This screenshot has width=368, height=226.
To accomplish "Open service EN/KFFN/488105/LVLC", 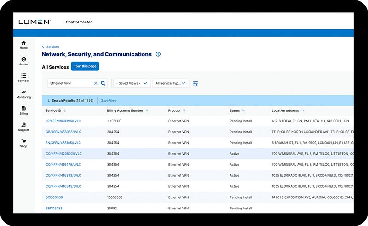I will coord(63,143).
